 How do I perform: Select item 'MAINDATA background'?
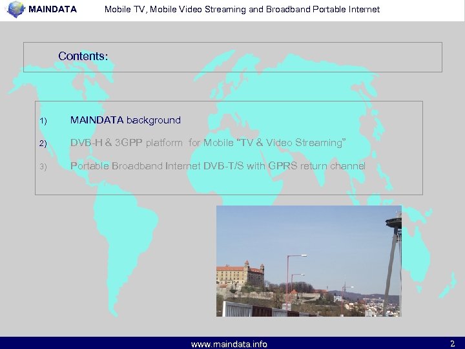(125, 120)
